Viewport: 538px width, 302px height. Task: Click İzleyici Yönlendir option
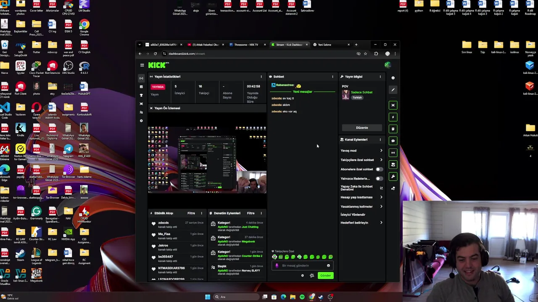[353, 215]
